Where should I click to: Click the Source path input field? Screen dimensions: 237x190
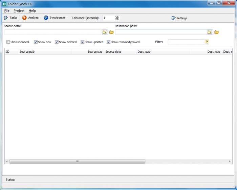(x=53, y=32)
